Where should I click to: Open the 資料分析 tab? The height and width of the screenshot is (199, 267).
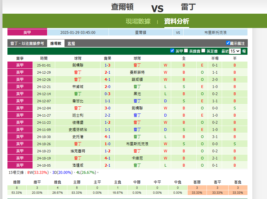(176, 21)
